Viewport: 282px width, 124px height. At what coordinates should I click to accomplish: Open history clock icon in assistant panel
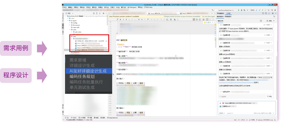pos(263,13)
